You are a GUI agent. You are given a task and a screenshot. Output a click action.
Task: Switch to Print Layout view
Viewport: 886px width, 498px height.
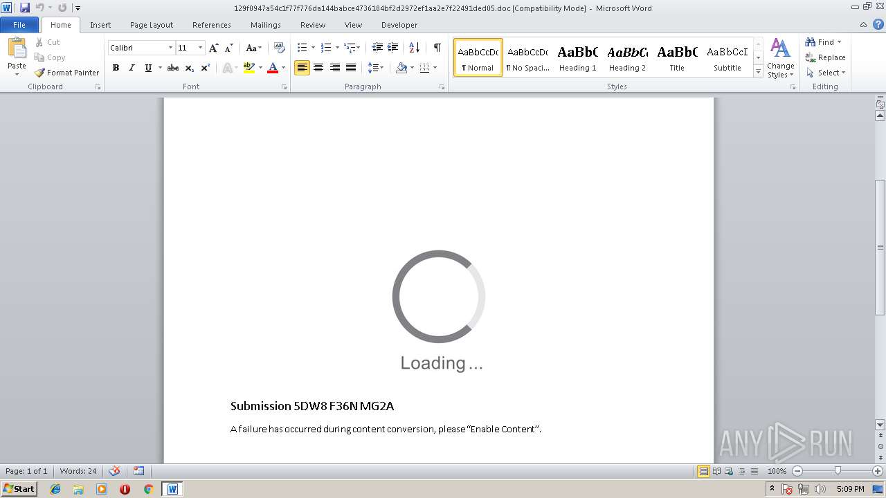tap(703, 471)
